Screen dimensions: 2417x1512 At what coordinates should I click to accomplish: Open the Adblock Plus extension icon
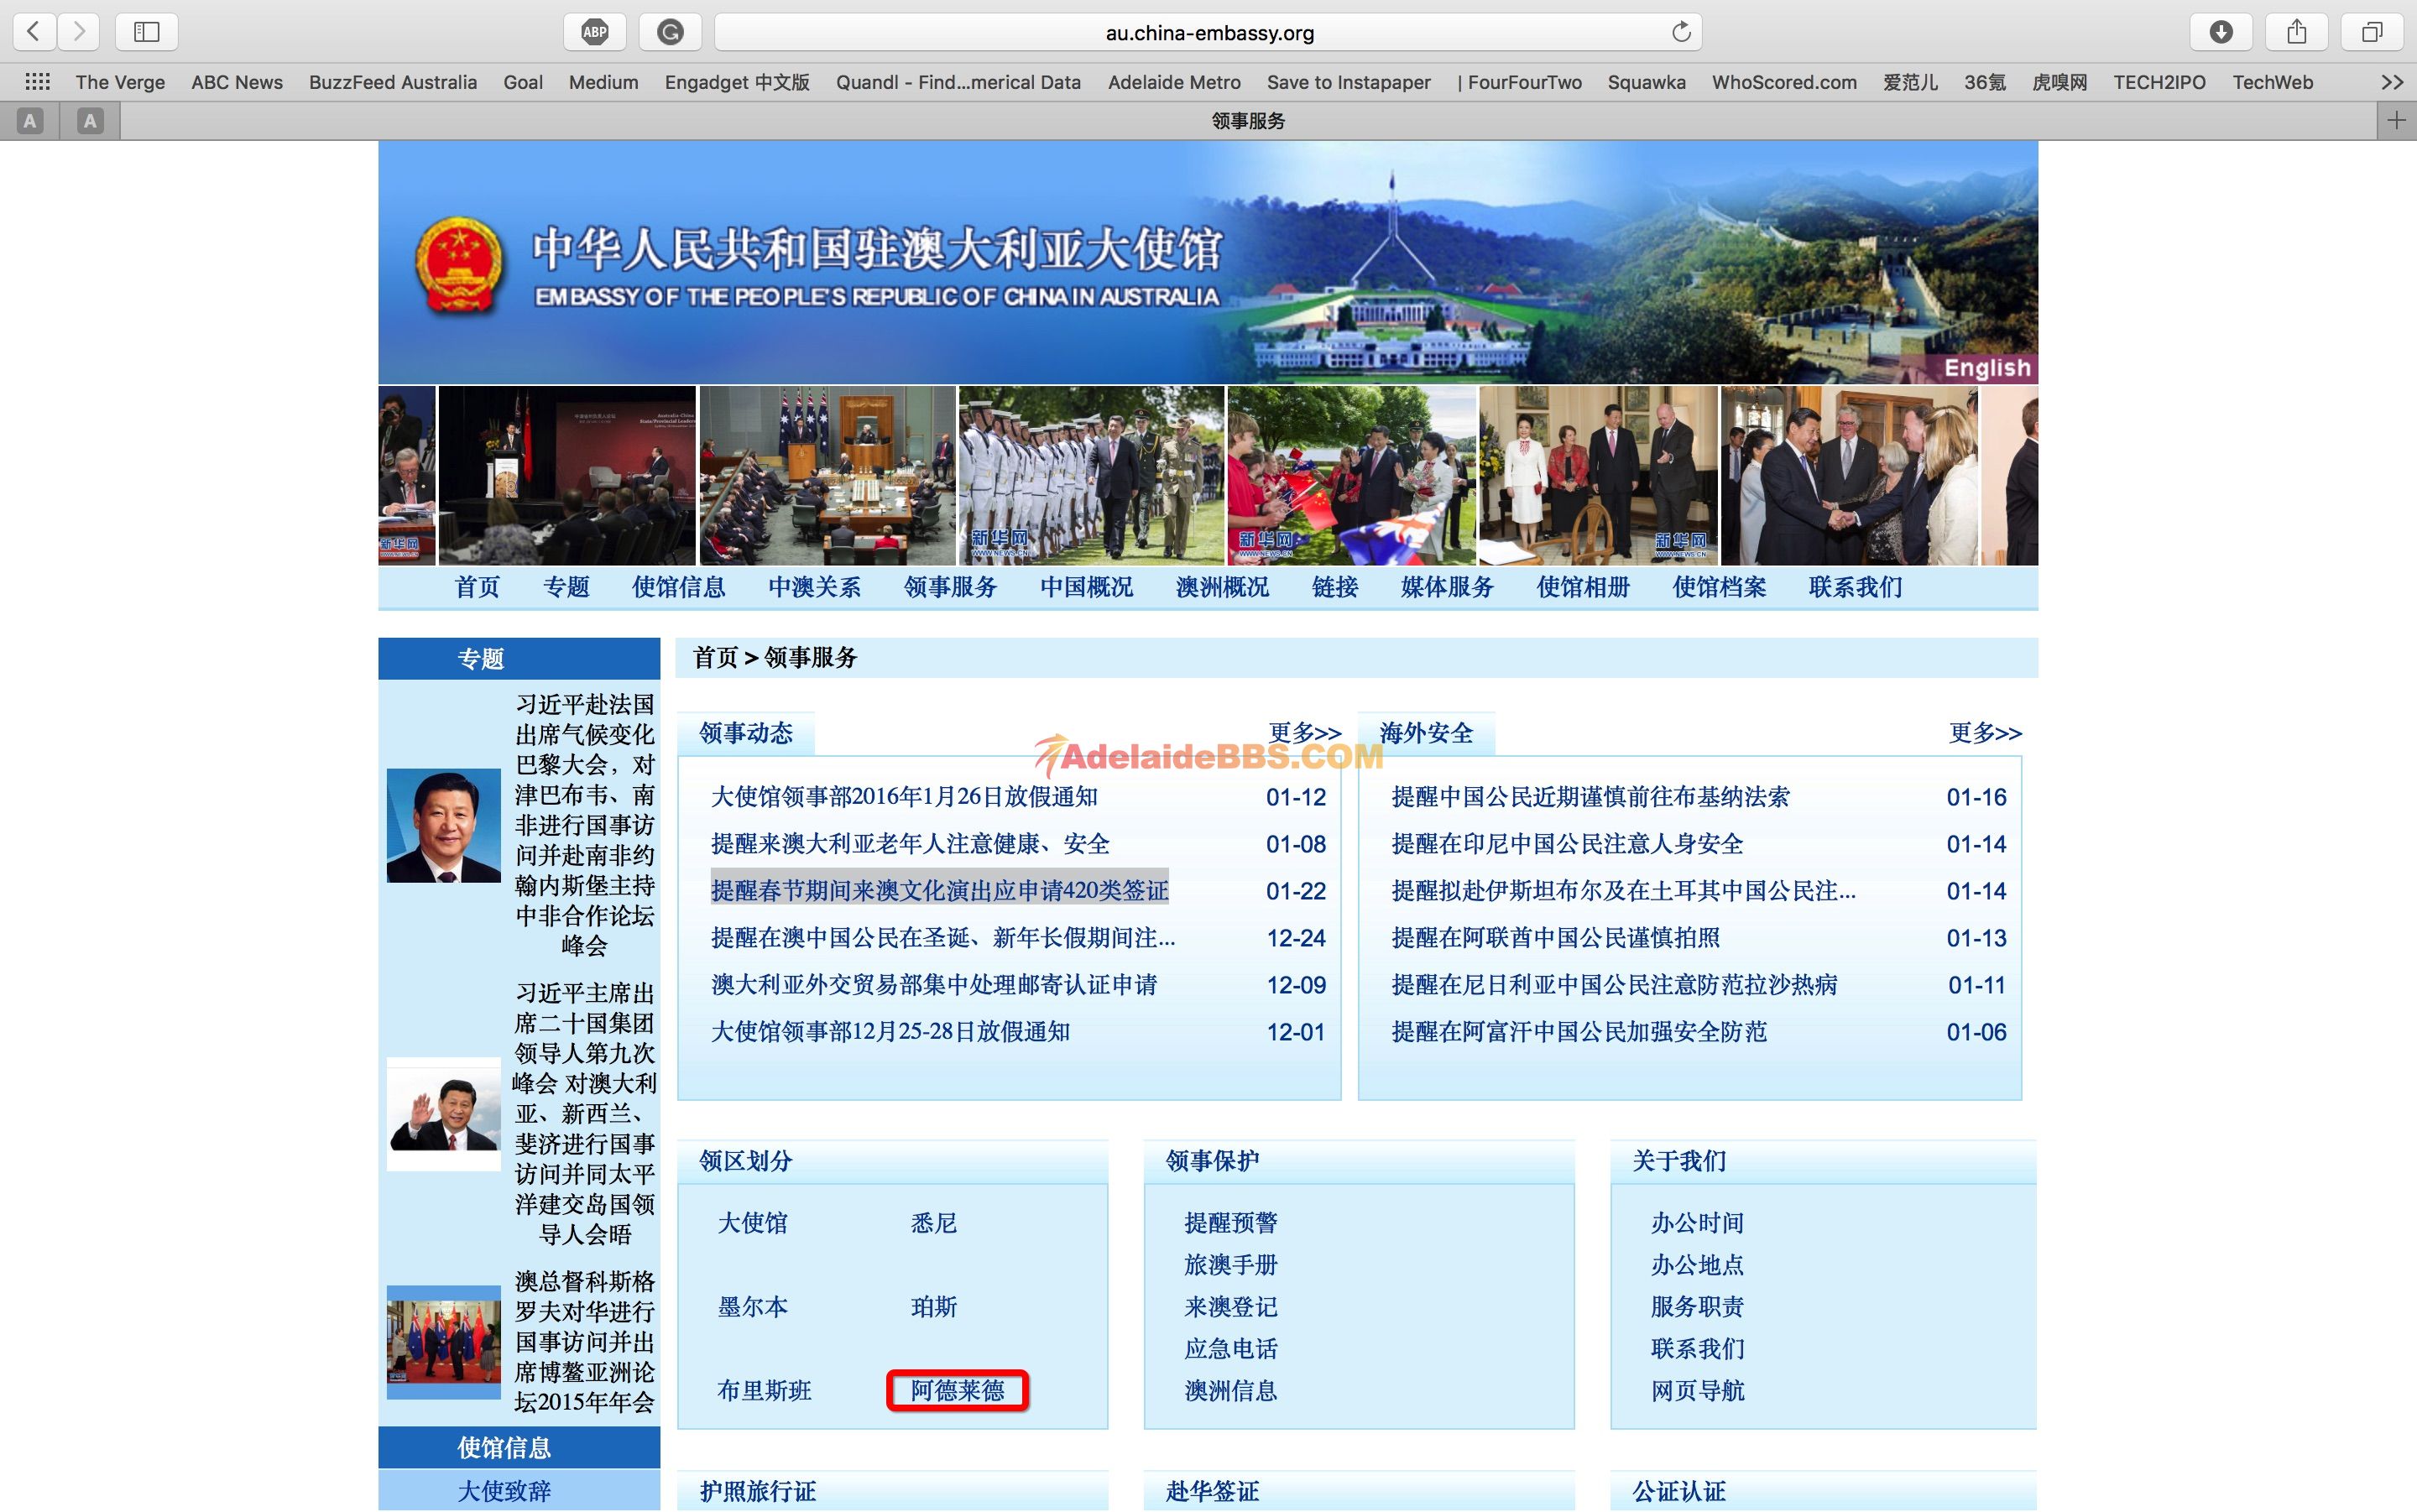(595, 32)
